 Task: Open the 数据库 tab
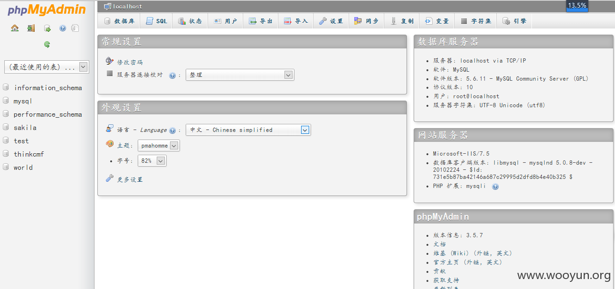click(x=119, y=21)
